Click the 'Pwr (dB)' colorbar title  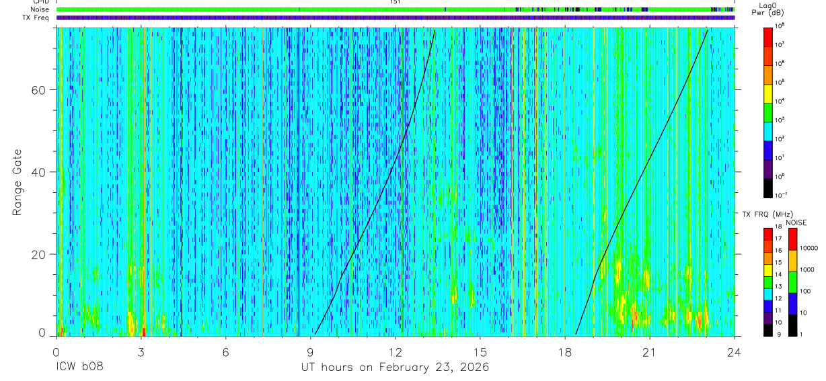[x=767, y=13]
